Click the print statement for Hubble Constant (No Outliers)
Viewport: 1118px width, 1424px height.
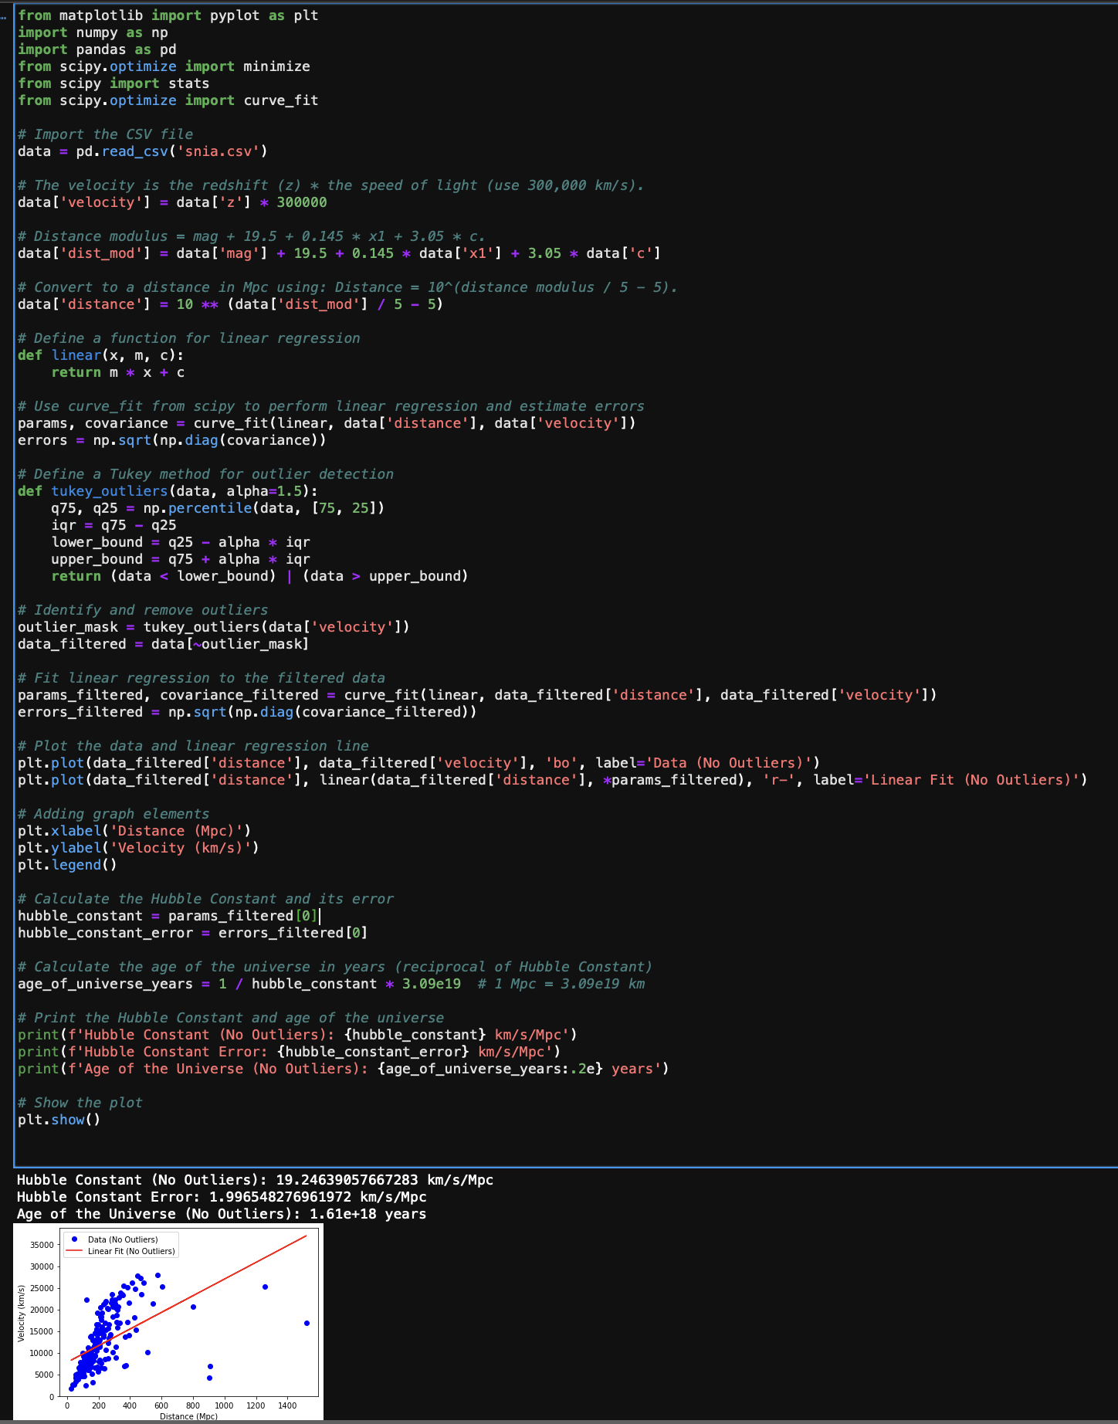tap(298, 1035)
